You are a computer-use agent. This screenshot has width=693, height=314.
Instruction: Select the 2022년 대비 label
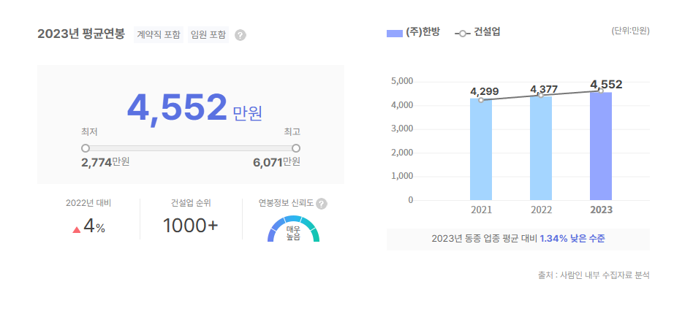tap(88, 203)
